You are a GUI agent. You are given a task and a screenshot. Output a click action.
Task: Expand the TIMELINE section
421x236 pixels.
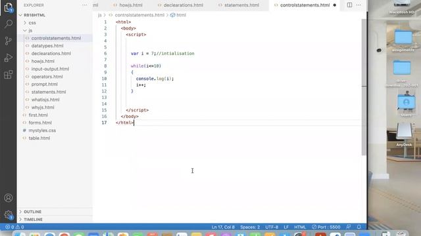[33, 220]
